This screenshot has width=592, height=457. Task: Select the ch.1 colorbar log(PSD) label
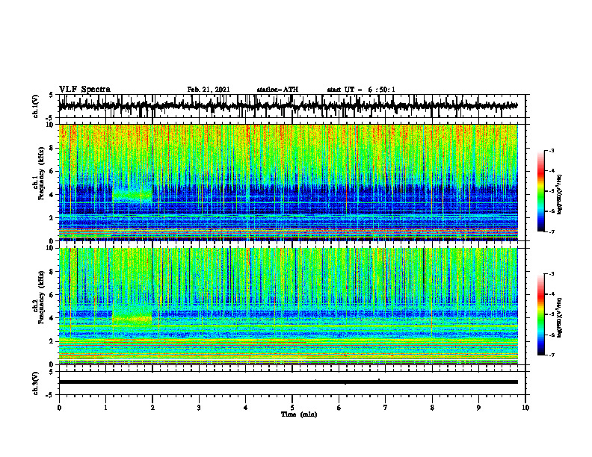click(560, 195)
